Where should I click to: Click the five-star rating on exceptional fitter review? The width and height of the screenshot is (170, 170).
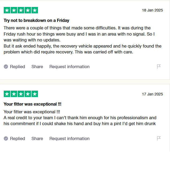coord(21,94)
